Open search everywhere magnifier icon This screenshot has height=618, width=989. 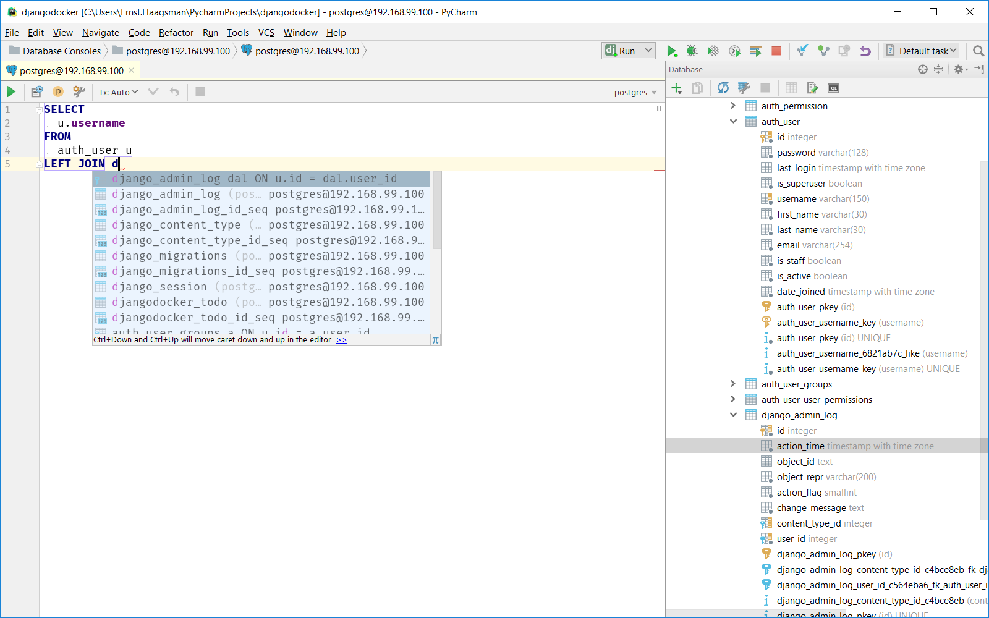pos(978,51)
